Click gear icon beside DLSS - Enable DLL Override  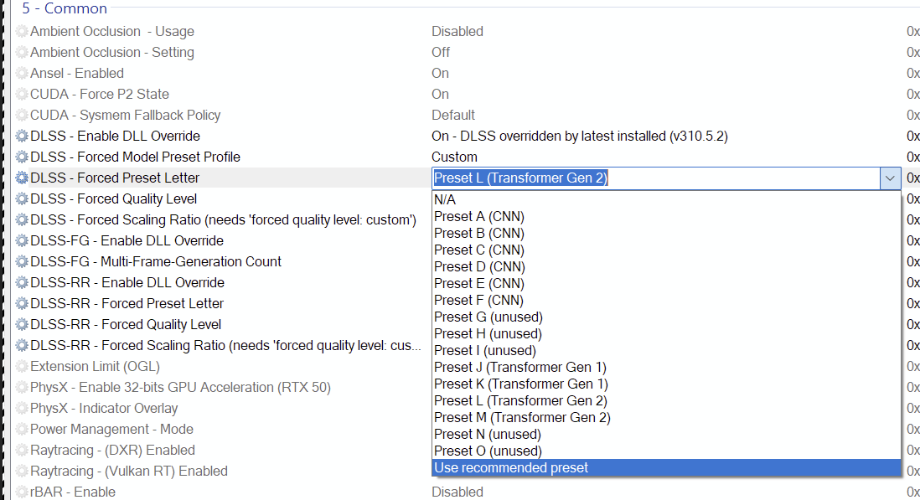(x=22, y=136)
